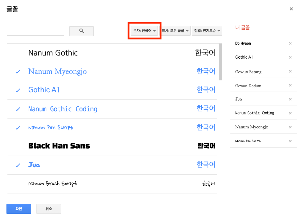
Task: Open the 정렬: 인기도순 sort dropdown
Action: (207, 31)
